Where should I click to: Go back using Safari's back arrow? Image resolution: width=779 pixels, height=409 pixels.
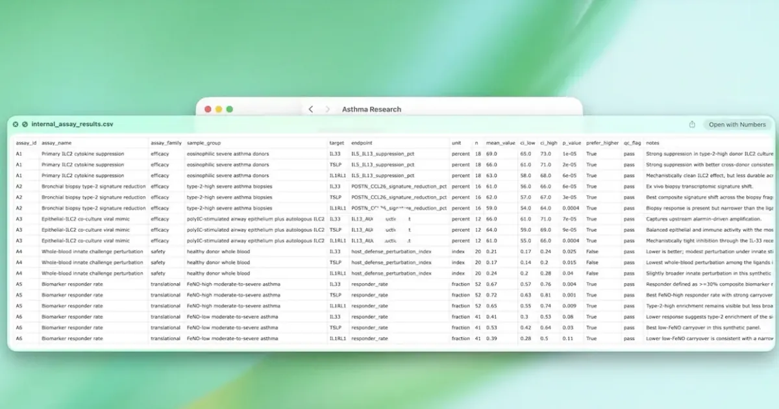pyautogui.click(x=310, y=109)
